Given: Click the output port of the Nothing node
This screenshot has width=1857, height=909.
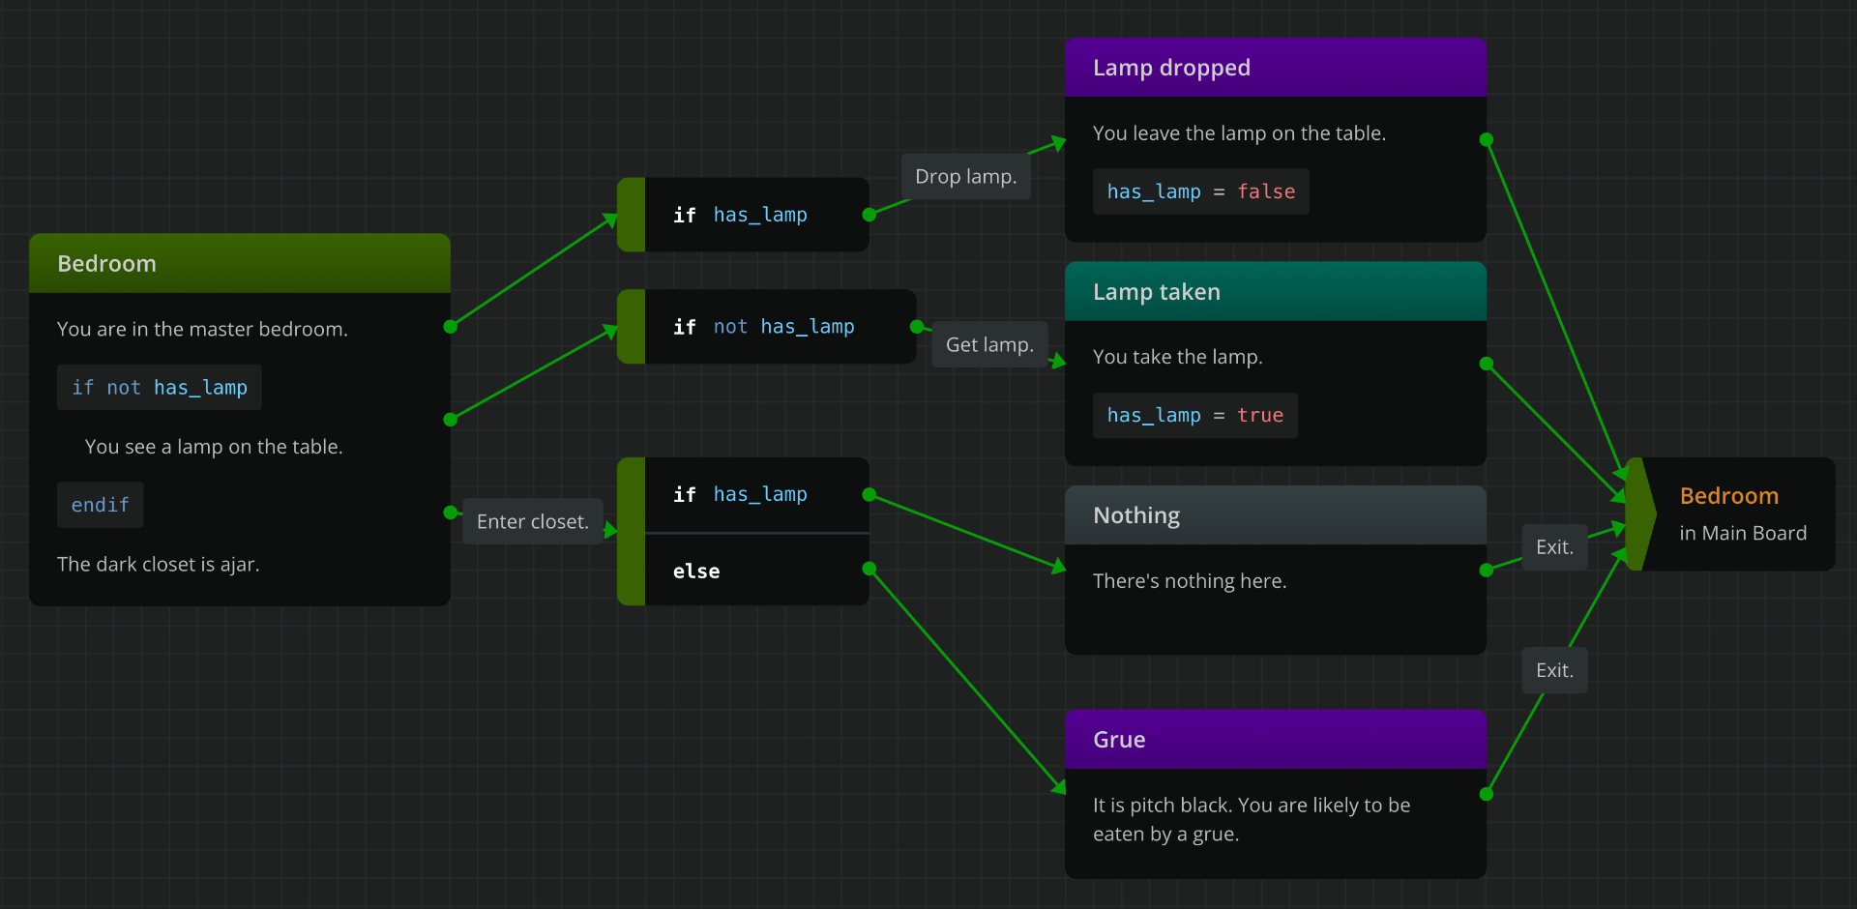Looking at the screenshot, I should [x=1487, y=571].
